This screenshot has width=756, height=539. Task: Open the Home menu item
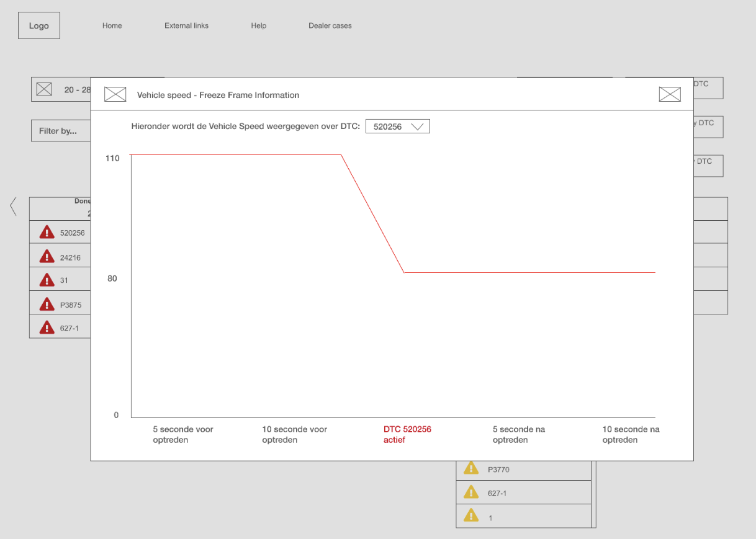pyautogui.click(x=112, y=26)
